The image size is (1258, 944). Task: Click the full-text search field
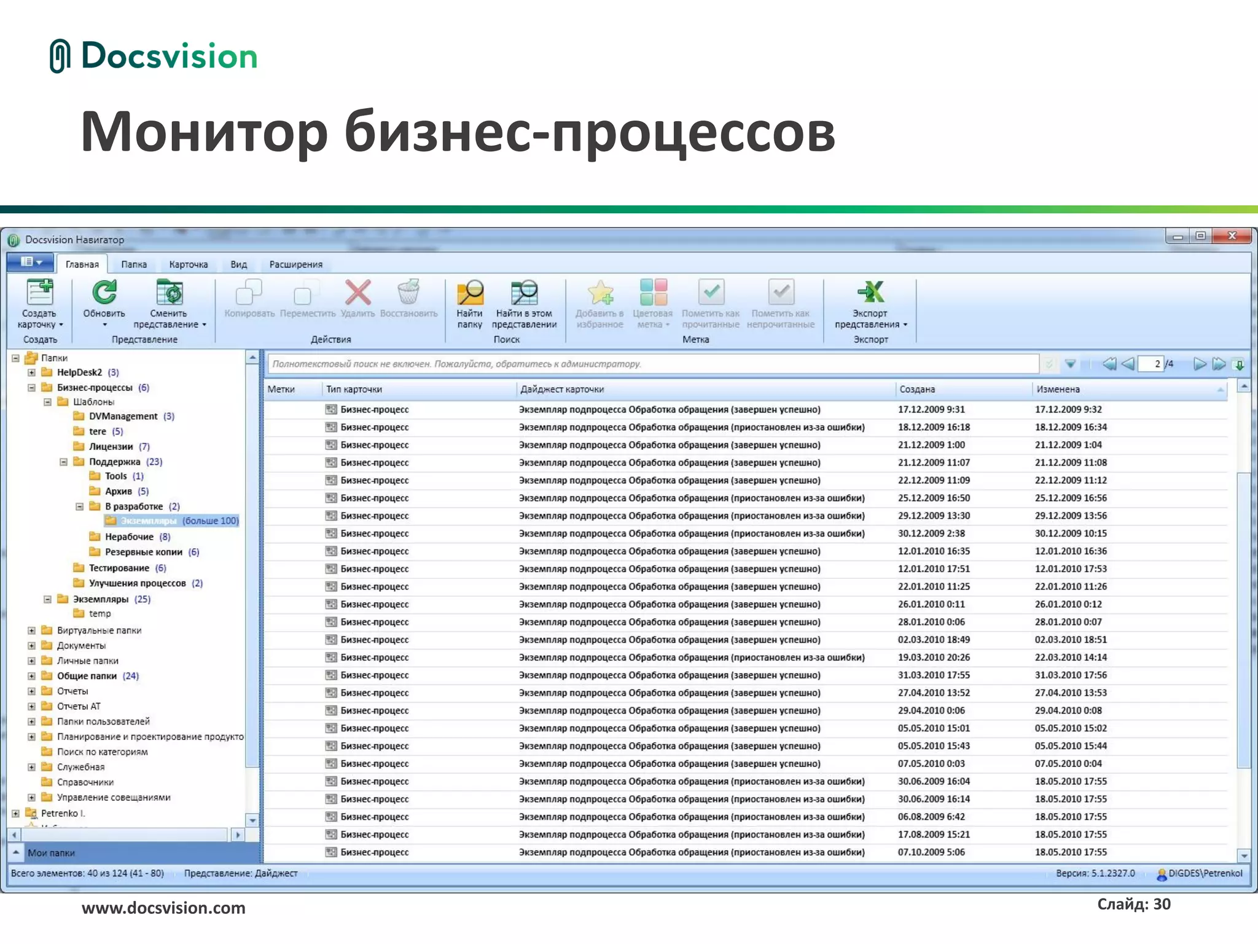653,364
